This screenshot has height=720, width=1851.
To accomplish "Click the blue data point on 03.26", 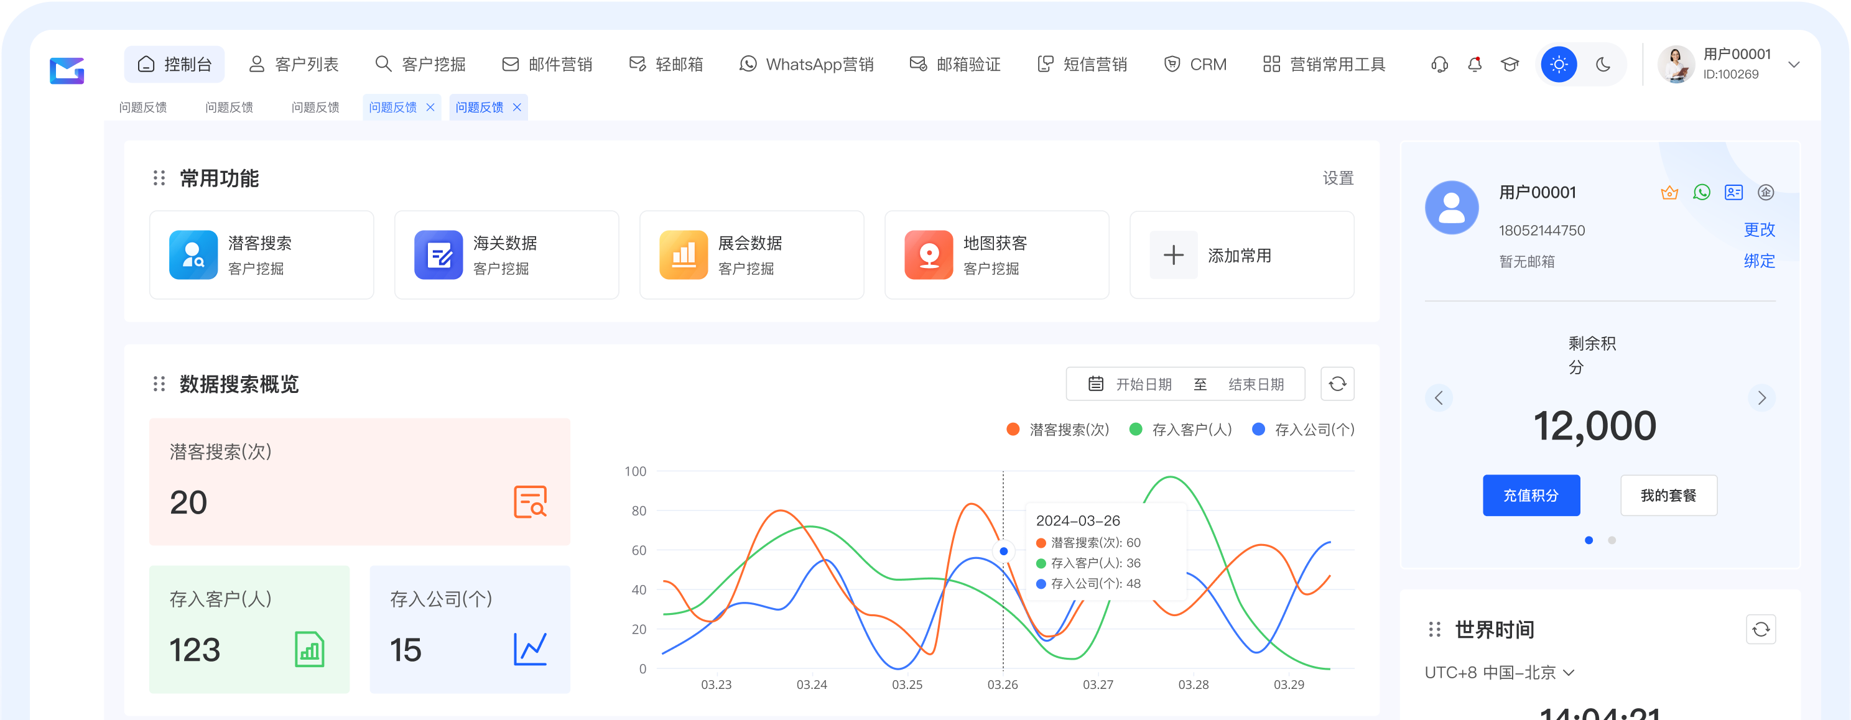I will coord(1003,551).
